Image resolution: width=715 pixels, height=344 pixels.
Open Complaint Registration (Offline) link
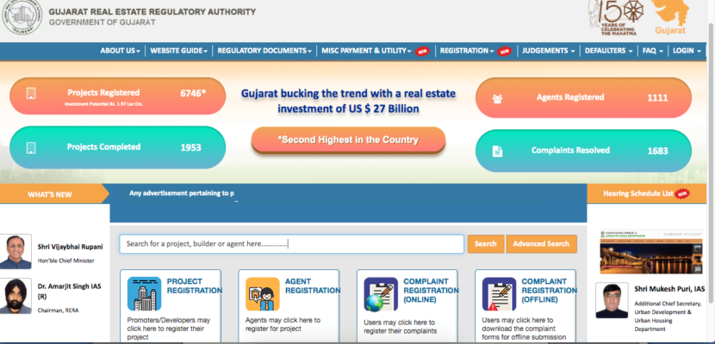(549, 291)
